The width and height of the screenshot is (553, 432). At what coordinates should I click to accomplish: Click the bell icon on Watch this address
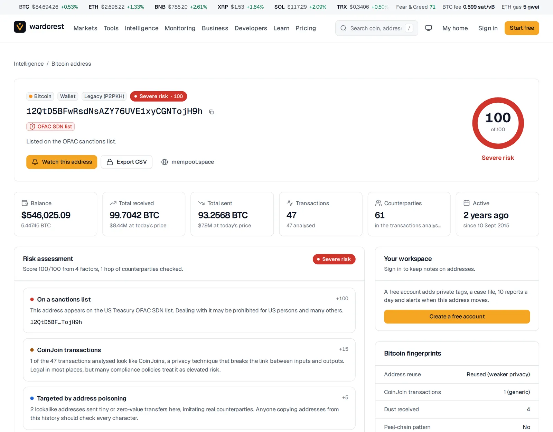click(x=35, y=162)
